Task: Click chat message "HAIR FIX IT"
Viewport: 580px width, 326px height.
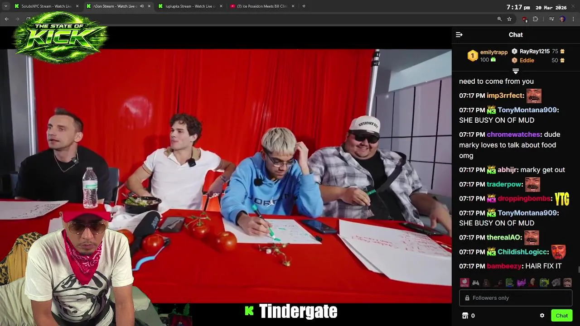Action: (543, 266)
